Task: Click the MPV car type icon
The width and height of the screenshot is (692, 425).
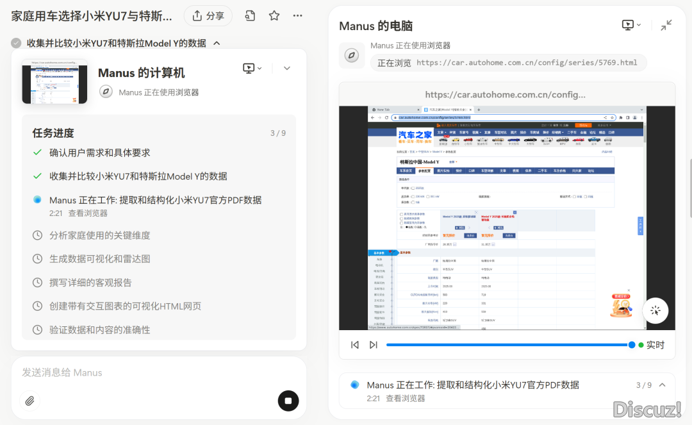Action: coord(563,141)
